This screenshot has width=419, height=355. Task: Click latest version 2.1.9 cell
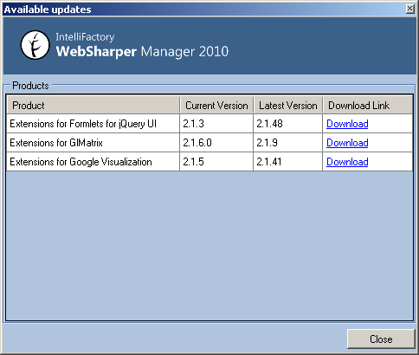(x=288, y=143)
